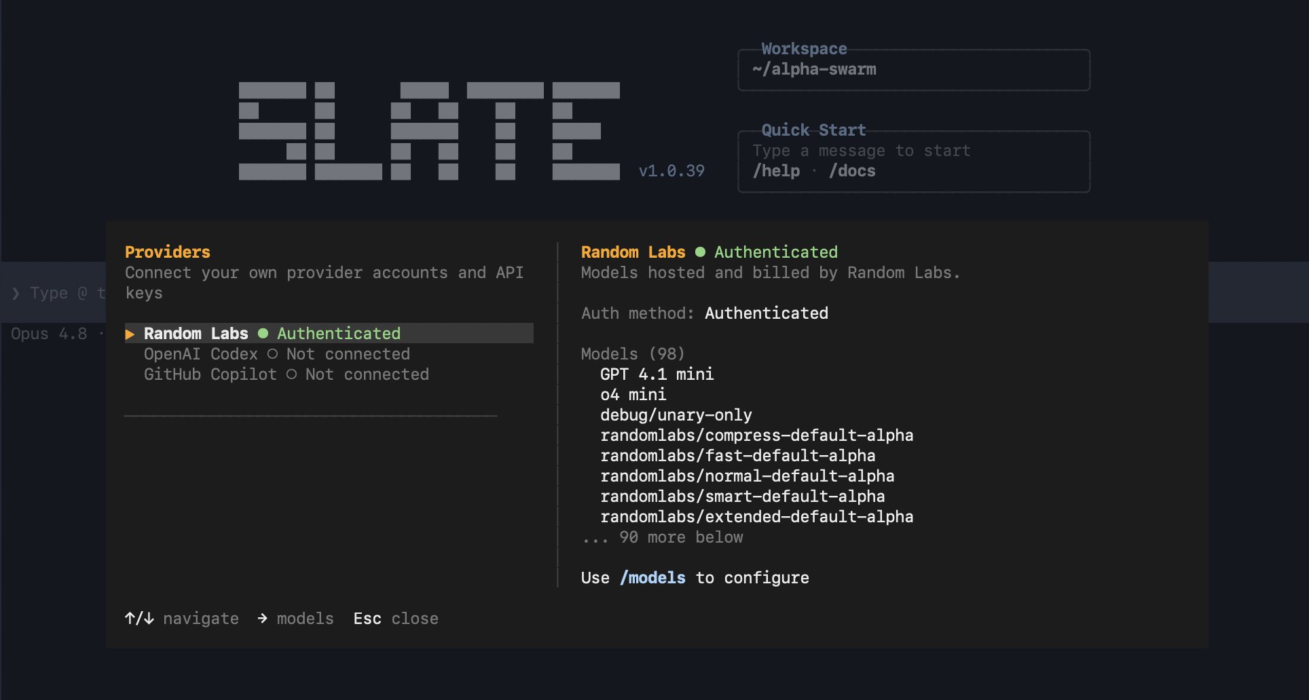Click green dot in Random Labs detail header

pyautogui.click(x=700, y=252)
